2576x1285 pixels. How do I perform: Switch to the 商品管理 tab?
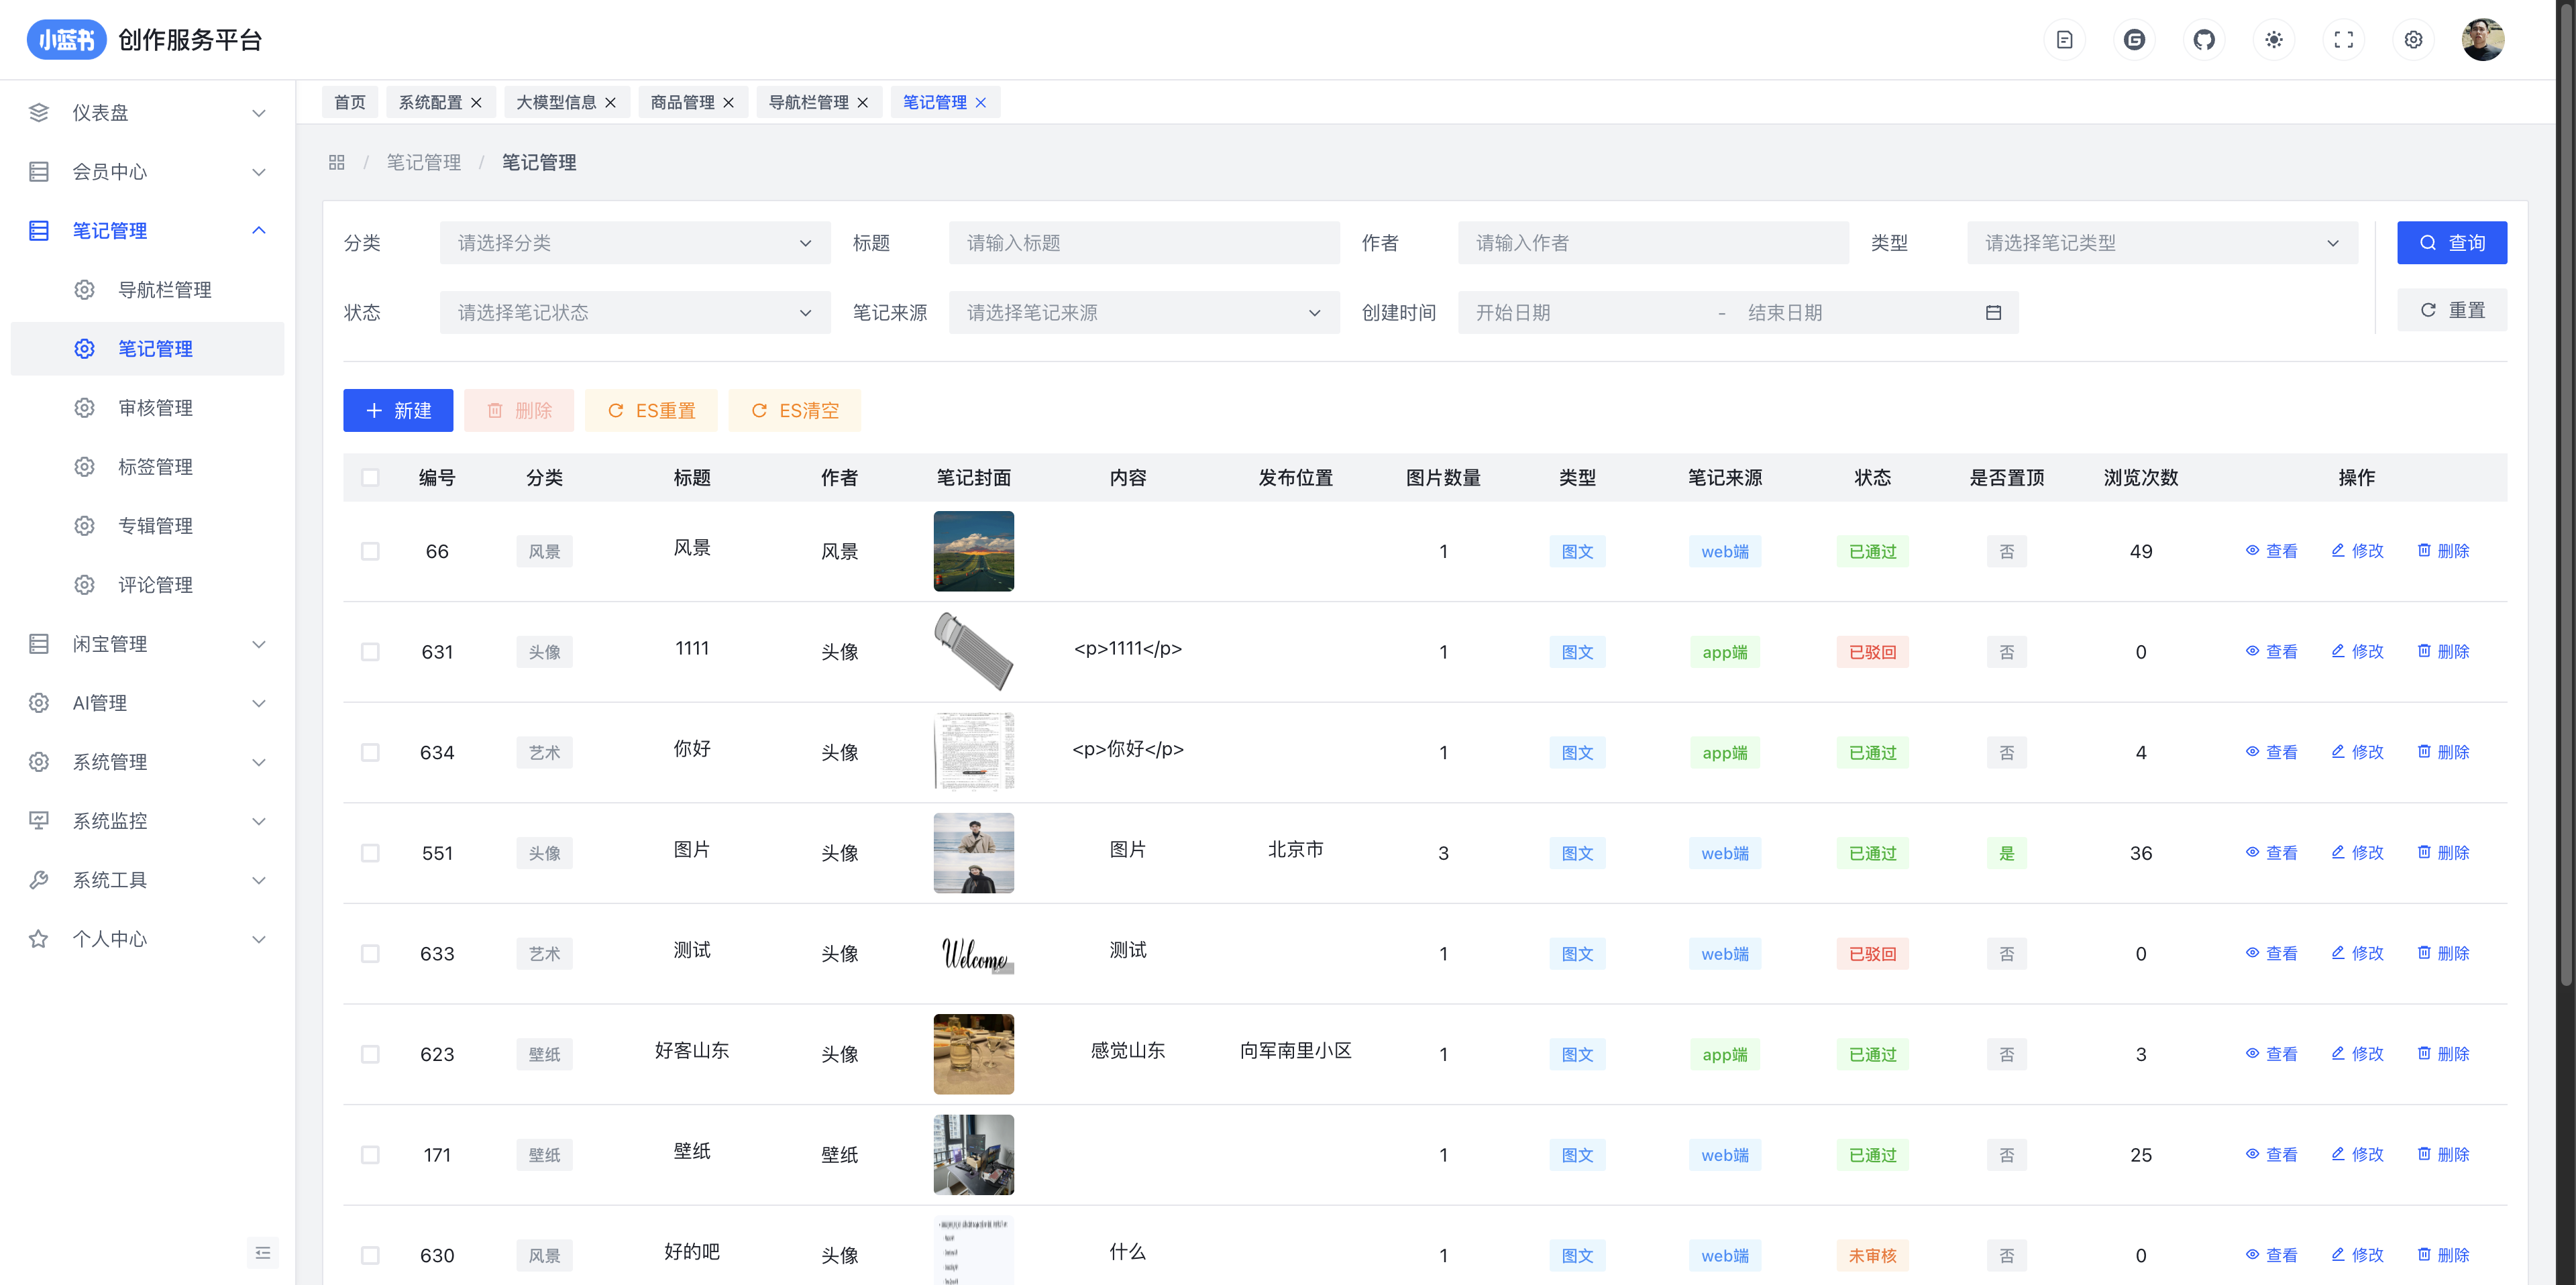(x=682, y=102)
